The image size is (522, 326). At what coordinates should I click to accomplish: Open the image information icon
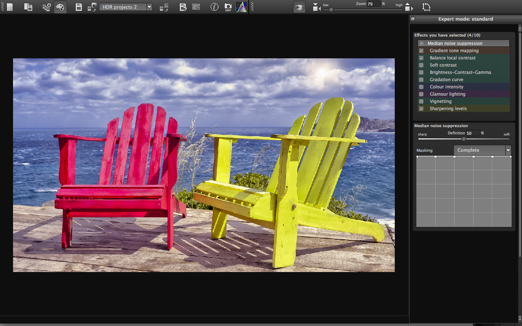(214, 7)
